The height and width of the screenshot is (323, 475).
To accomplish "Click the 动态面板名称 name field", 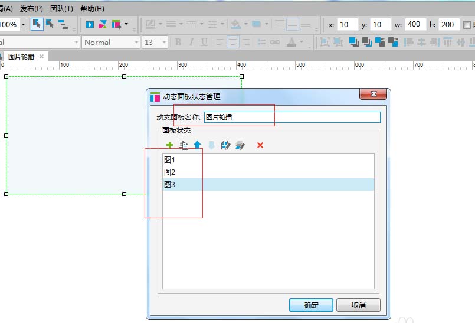I will [x=292, y=117].
